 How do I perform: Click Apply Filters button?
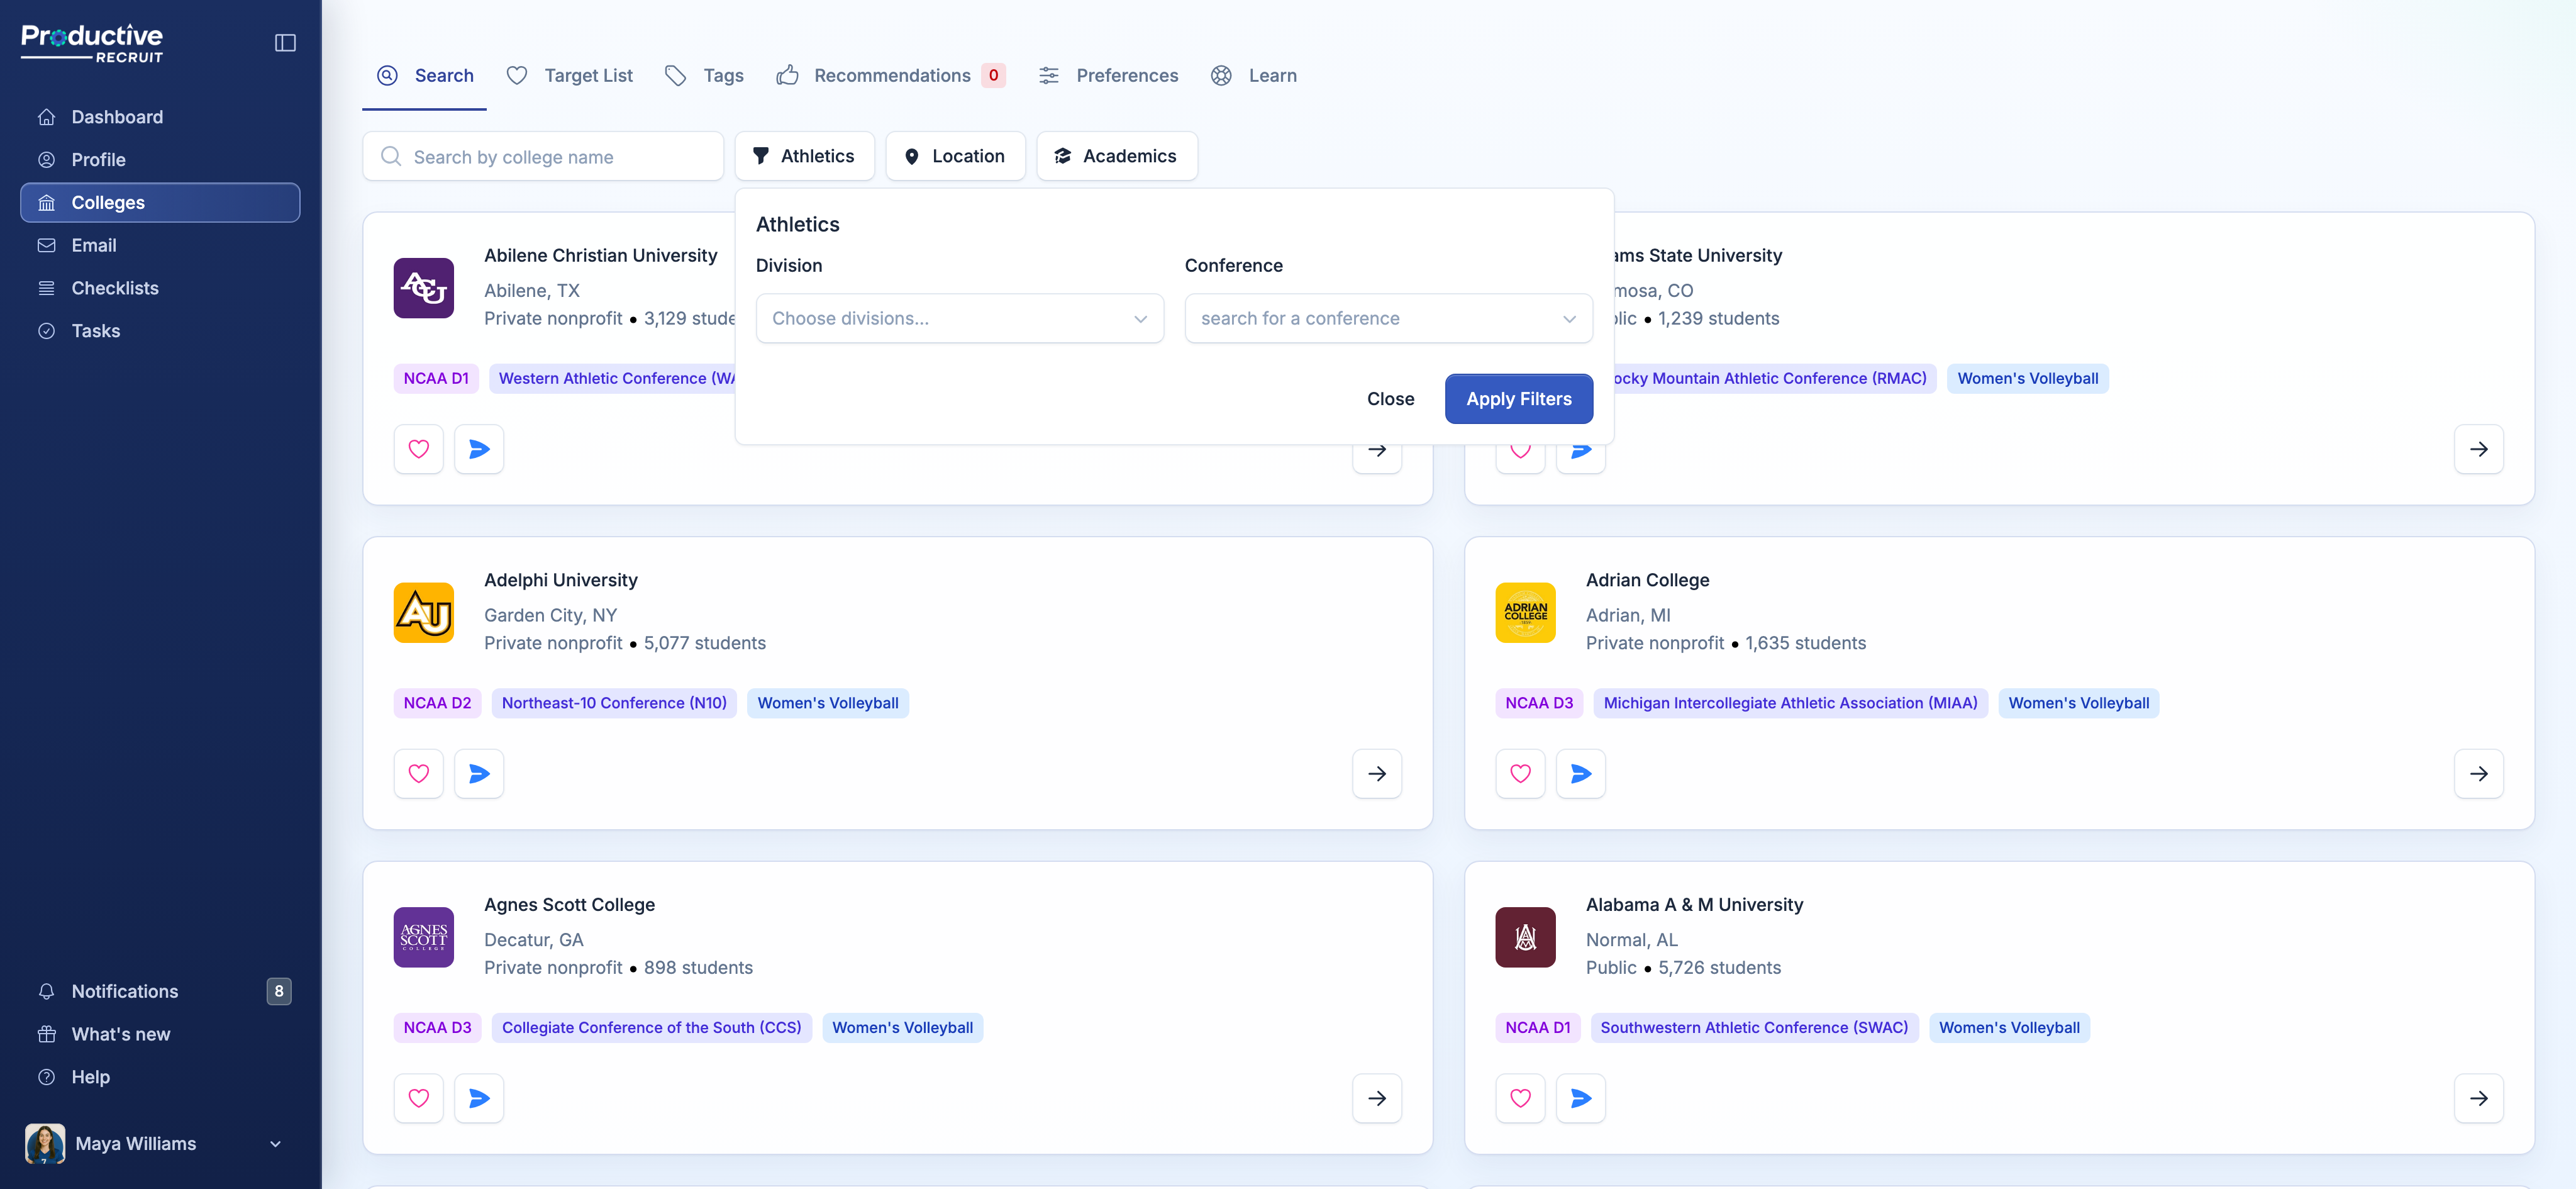tap(1519, 399)
